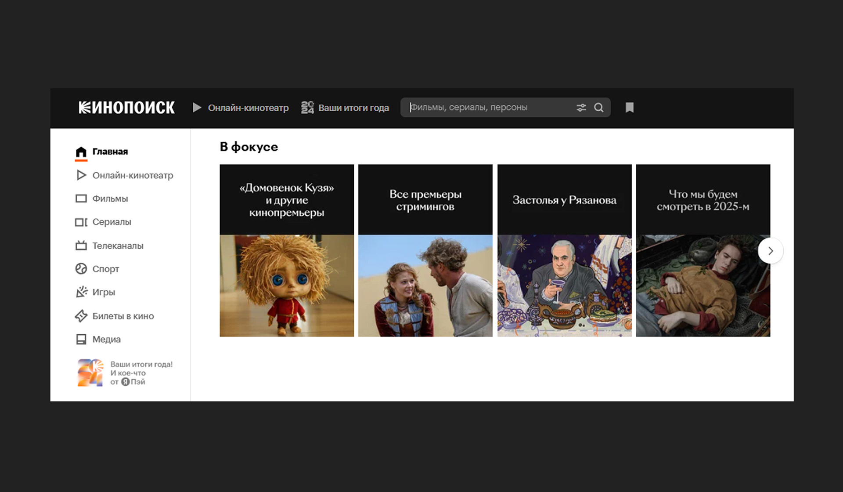
Task: Open header Онлайн-кинотеатр link
Action: coord(248,108)
